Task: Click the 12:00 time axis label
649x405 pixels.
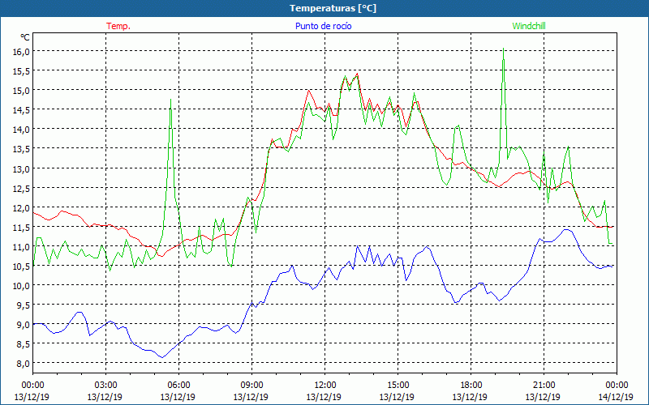Action: pos(325,386)
